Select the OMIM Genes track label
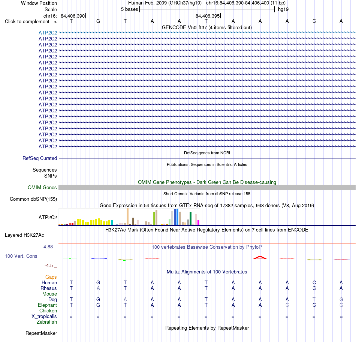 pos(42,187)
